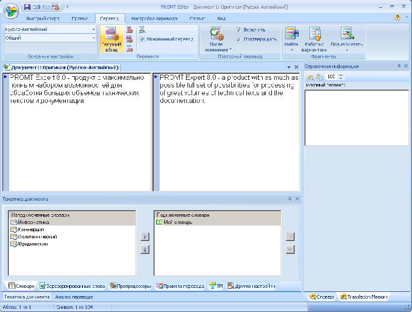412x312 pixels.
Task: Toggle the Мгновенный перевод checkbox
Action: [x=142, y=40]
